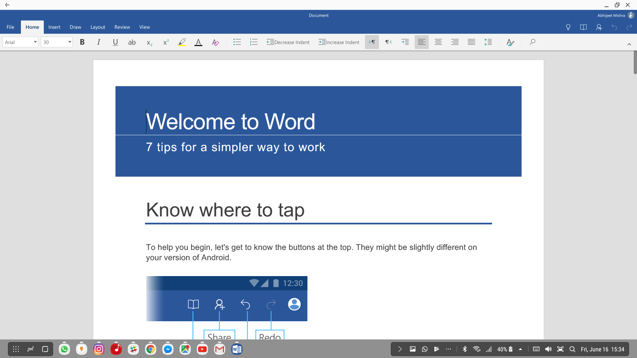Click the superscript icon
The image size is (637, 358).
166,42
